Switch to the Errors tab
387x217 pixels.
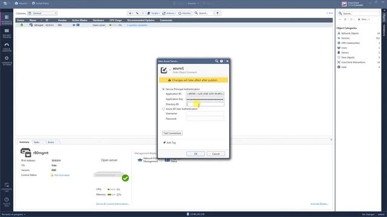pyautogui.click(x=51, y=142)
